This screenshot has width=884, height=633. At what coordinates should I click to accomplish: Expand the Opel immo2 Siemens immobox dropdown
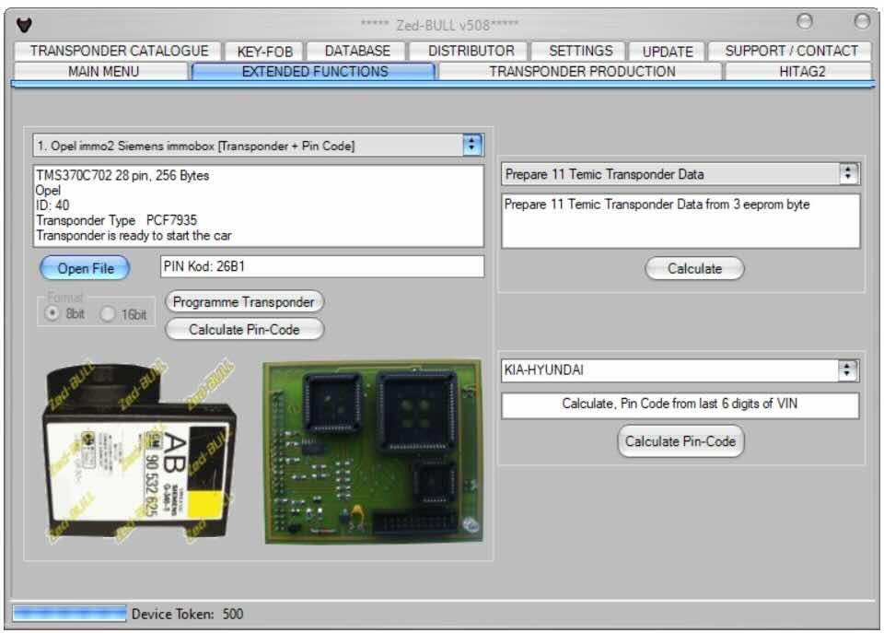point(471,146)
